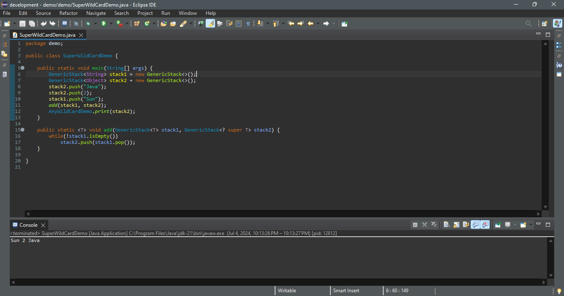
Task: Navigate Back with yellow arrow
Action: coord(310,23)
